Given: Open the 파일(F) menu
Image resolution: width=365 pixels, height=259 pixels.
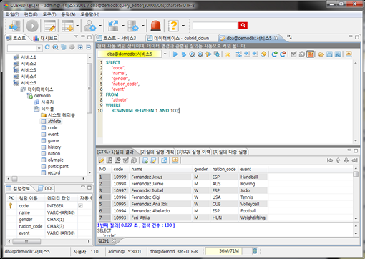Looking at the screenshot, I should [x=12, y=14].
